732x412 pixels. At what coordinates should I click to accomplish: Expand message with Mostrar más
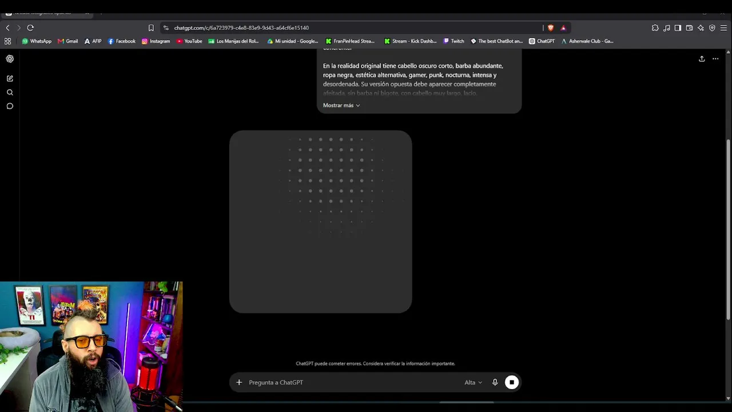[x=341, y=105]
